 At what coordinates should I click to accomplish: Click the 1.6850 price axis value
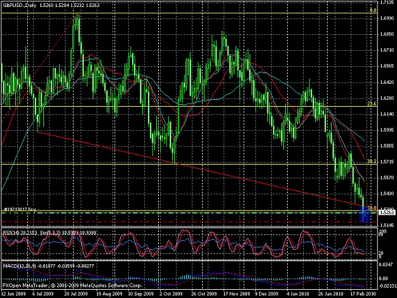pos(387,34)
